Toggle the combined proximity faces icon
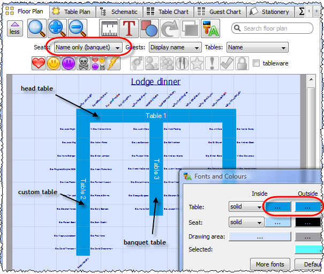324x274 pixels. [x=99, y=63]
